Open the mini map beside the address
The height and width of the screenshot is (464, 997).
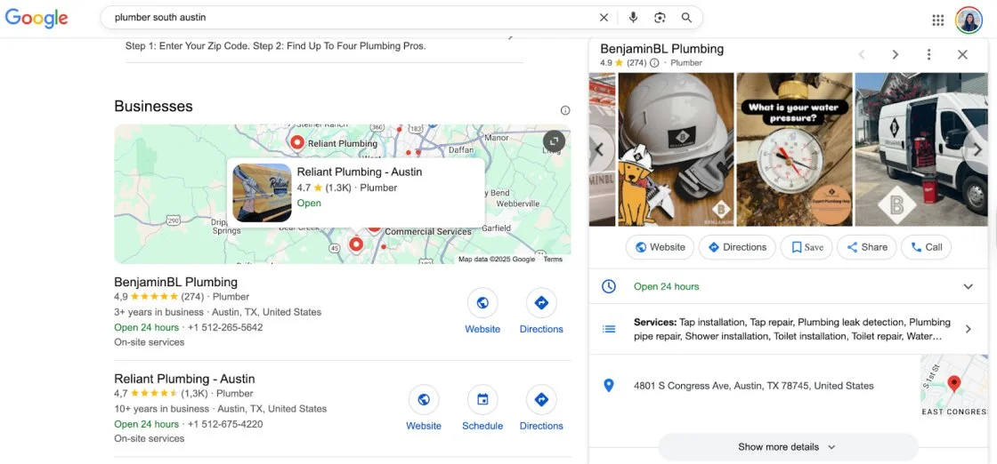point(953,385)
